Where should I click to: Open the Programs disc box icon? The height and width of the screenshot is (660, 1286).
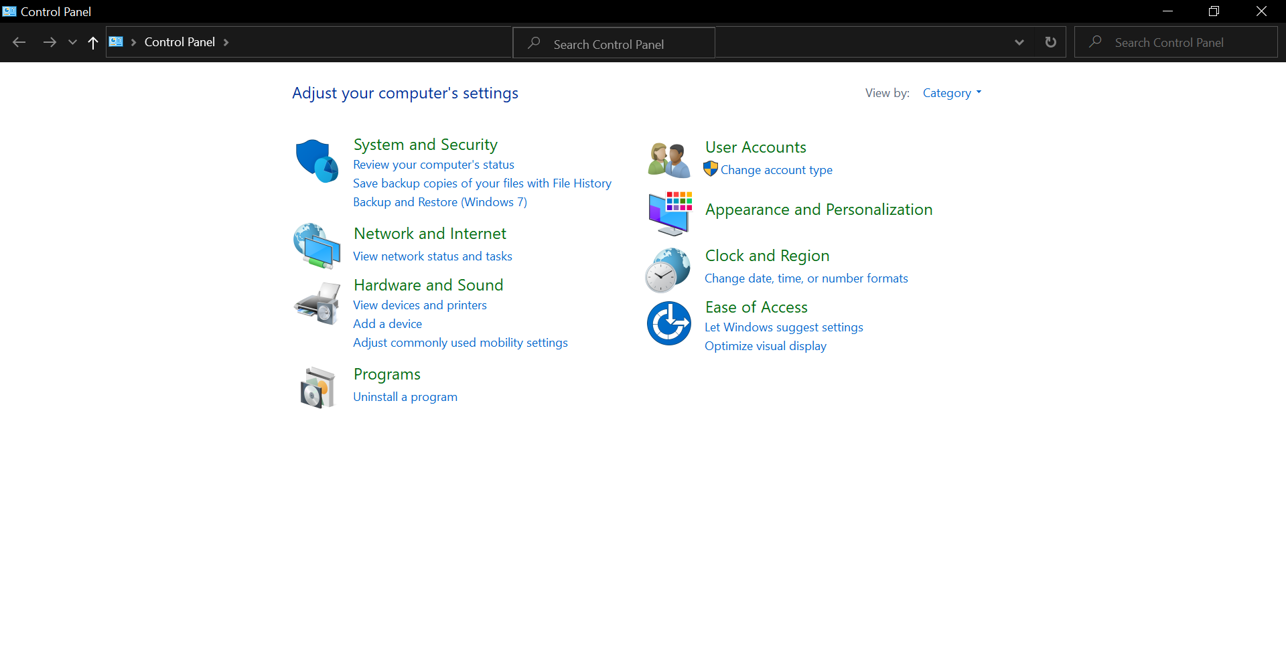pos(317,387)
